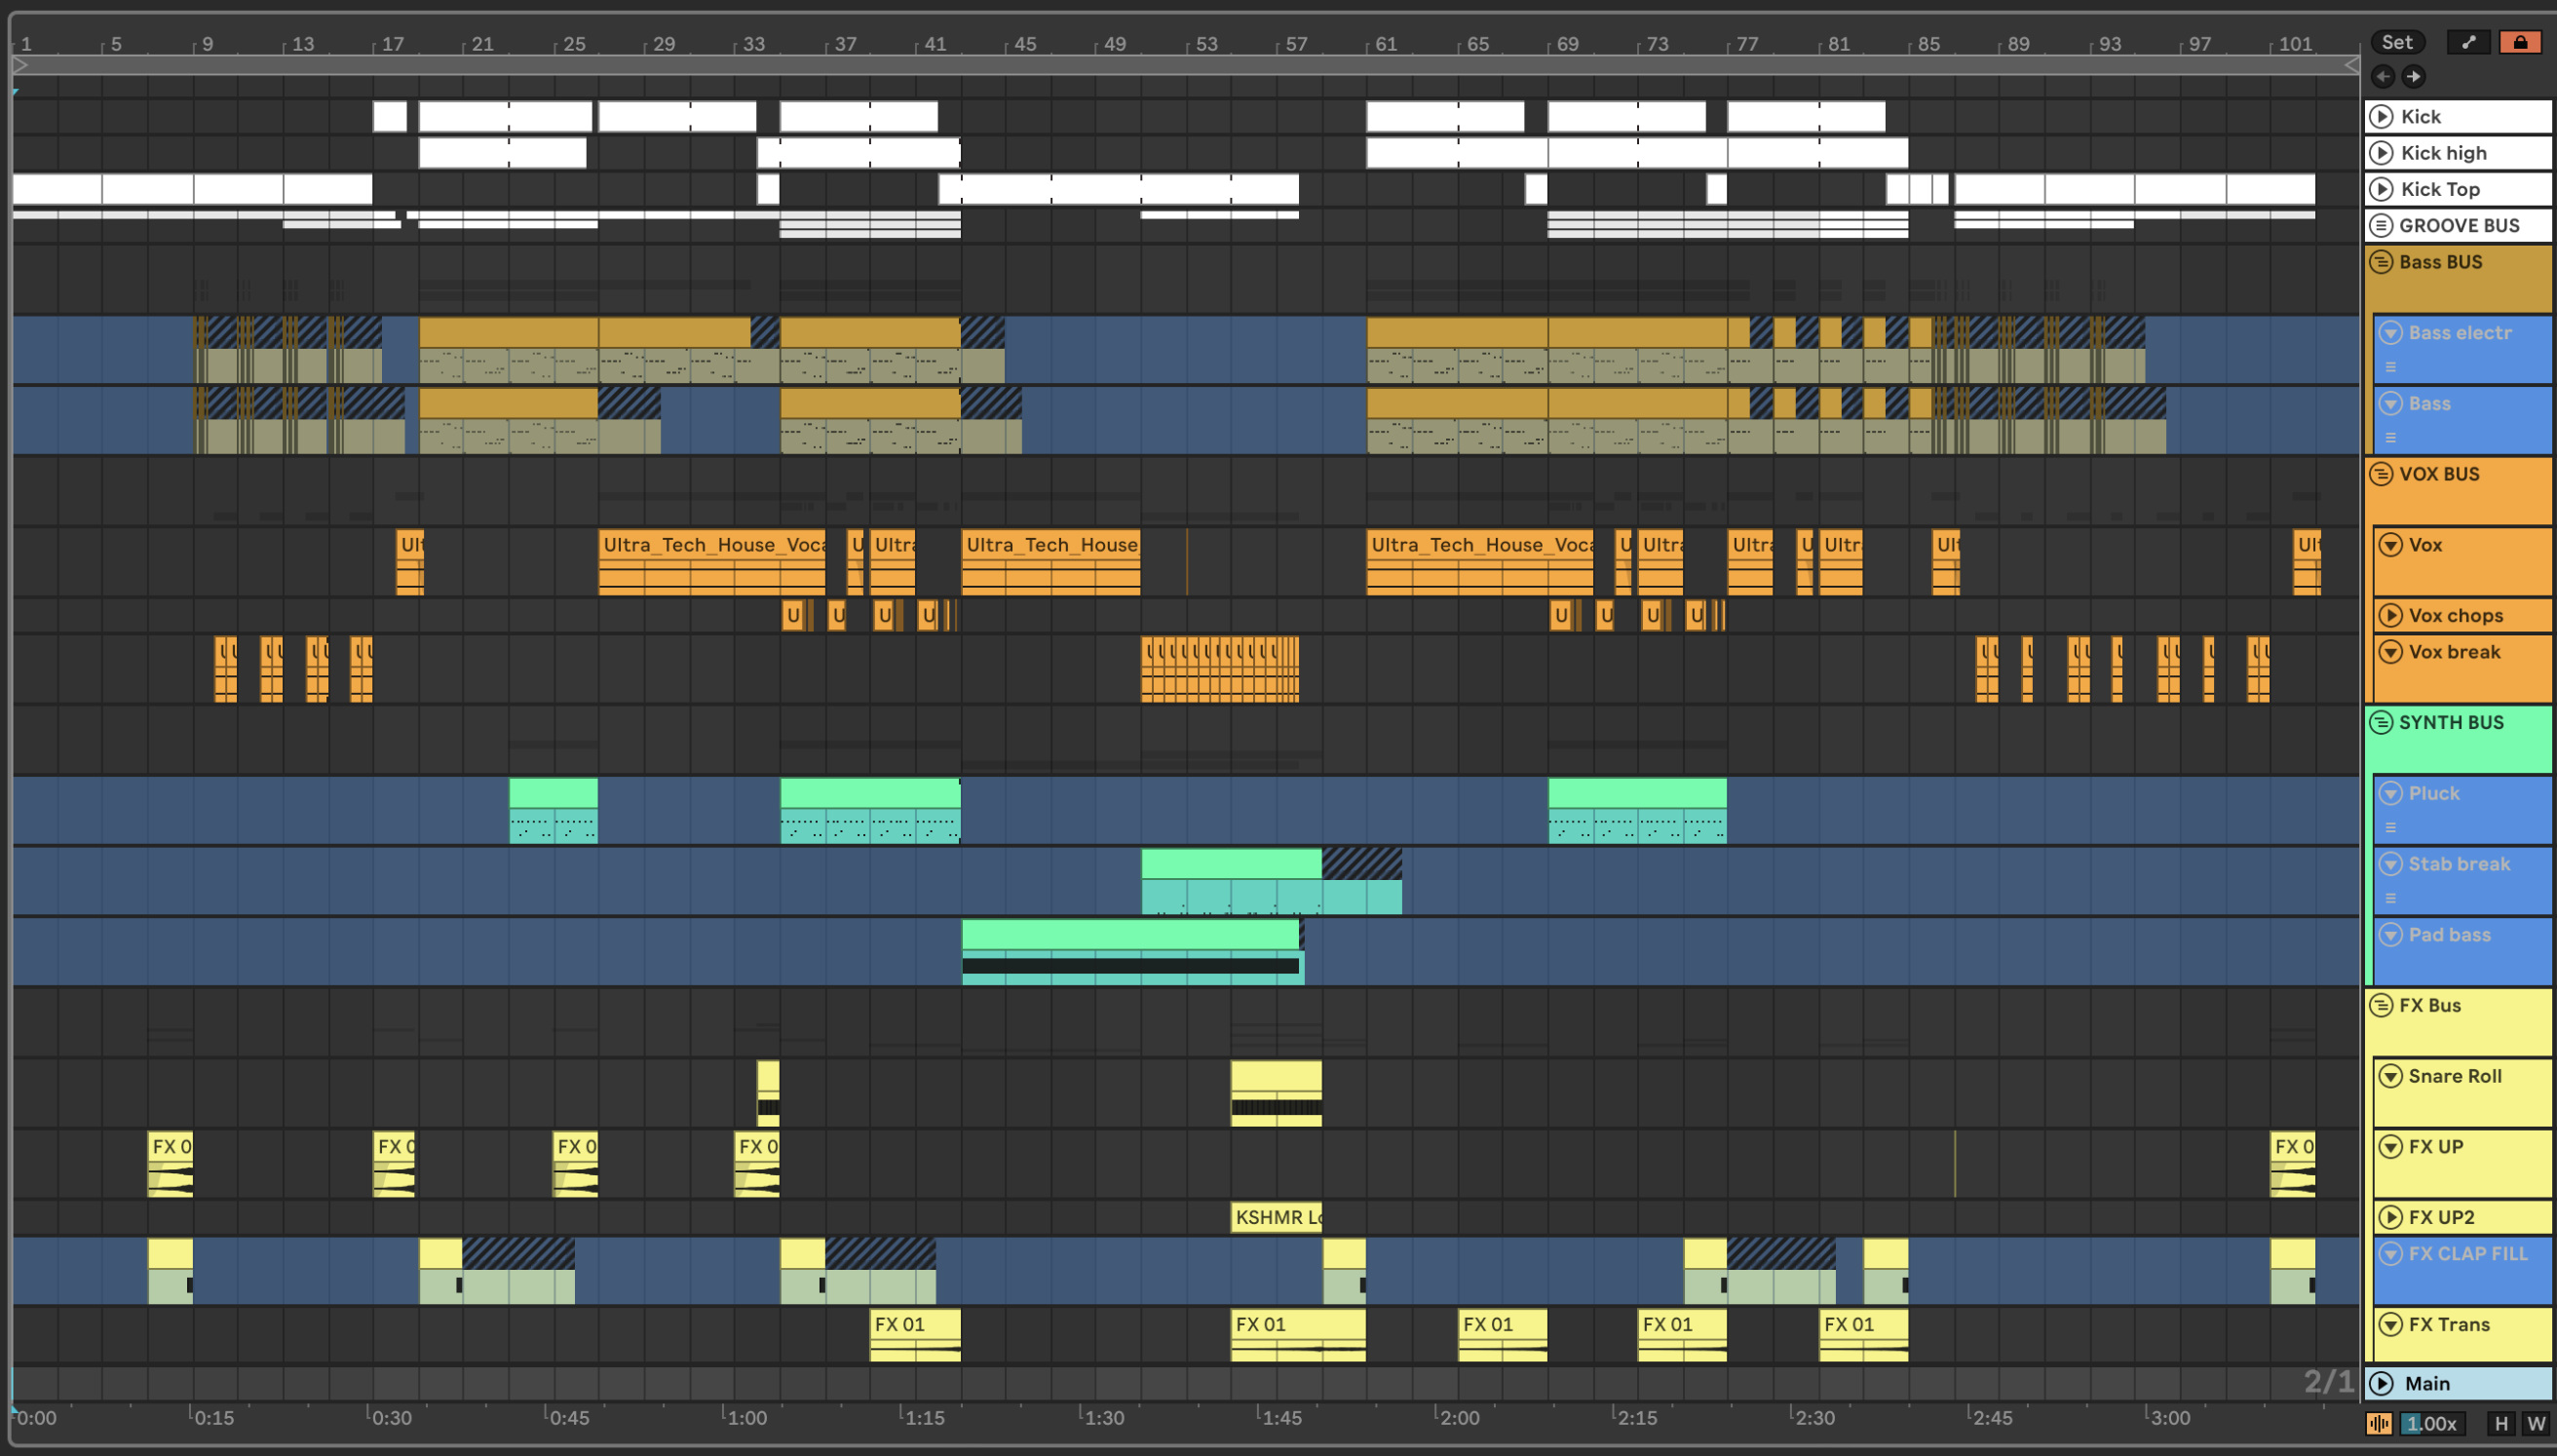The height and width of the screenshot is (1456, 2557).
Task: Toggle the waveform display button
Action: (x=2380, y=1423)
